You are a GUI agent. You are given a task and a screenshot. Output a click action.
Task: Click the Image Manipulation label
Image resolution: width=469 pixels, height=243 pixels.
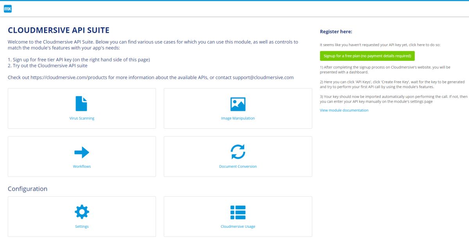[x=238, y=118]
